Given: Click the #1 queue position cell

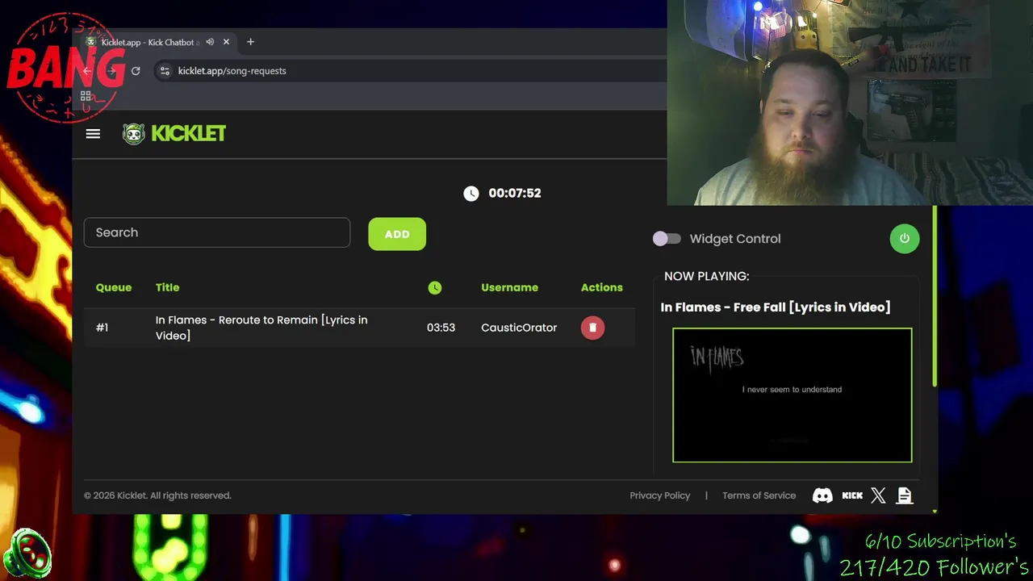Looking at the screenshot, I should click(102, 328).
